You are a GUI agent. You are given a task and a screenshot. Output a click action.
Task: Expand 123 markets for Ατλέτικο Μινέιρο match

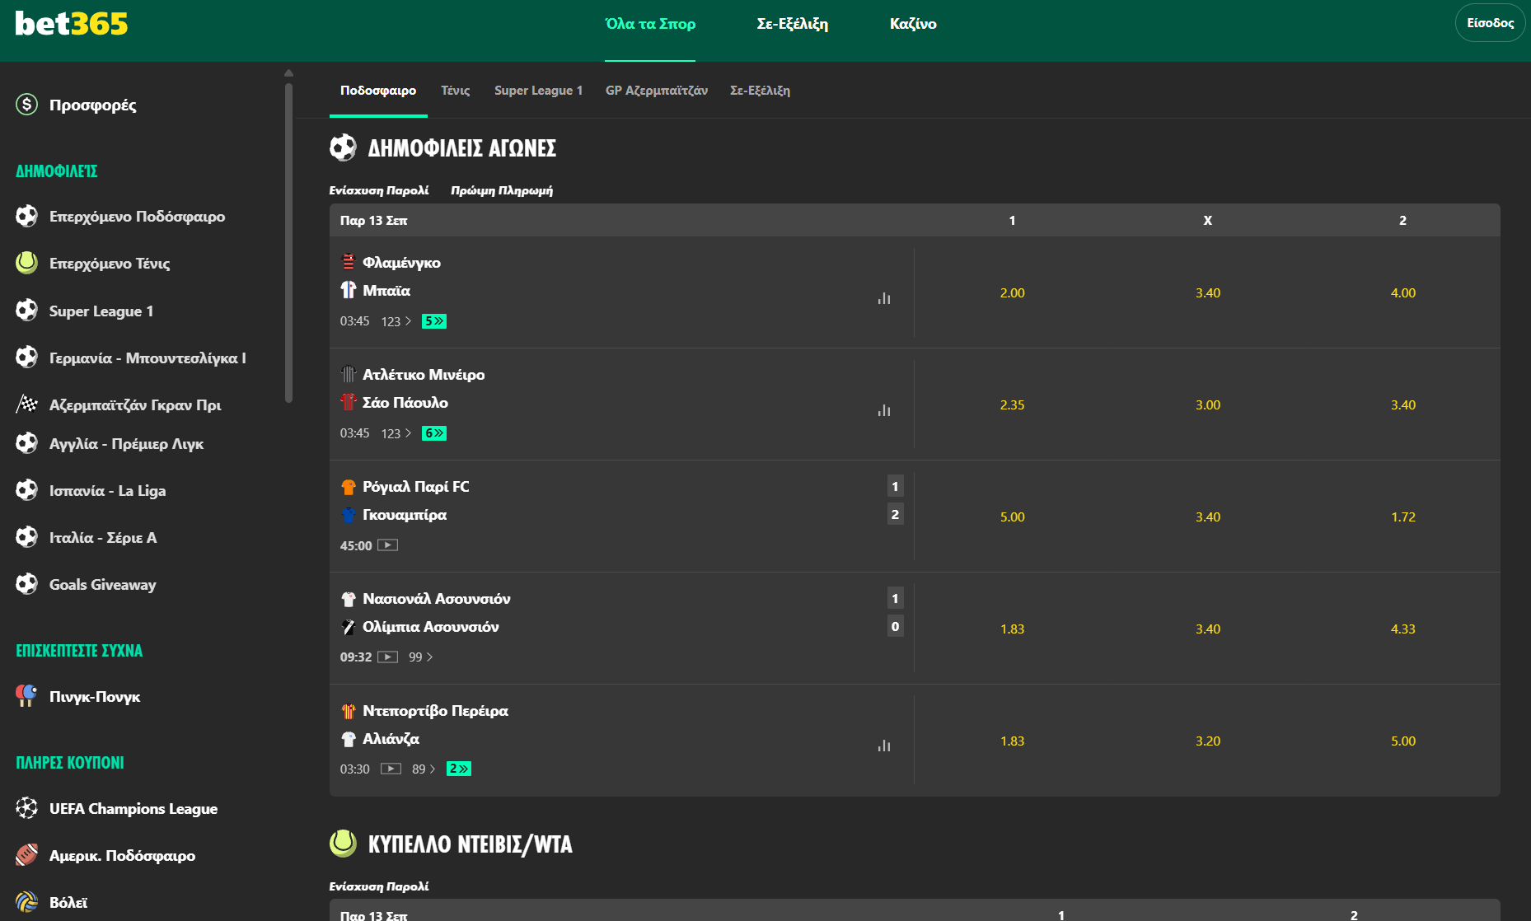pyautogui.click(x=396, y=433)
